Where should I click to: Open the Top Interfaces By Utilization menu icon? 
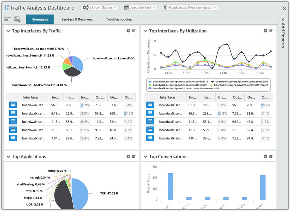(x=271, y=31)
